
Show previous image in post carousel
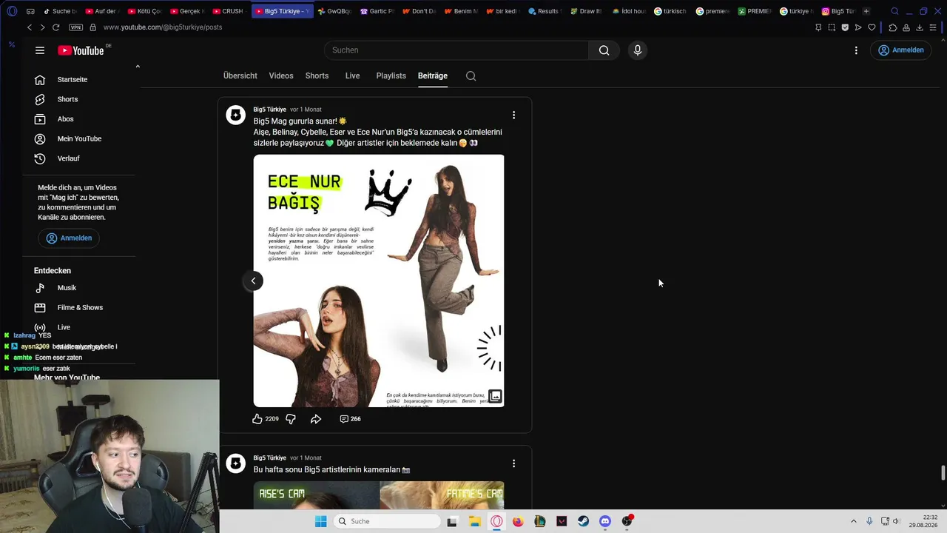(x=253, y=281)
